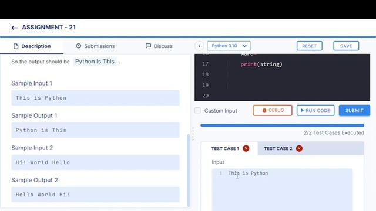376x211 pixels.
Task: Click the 'Input' label in the test case panel
Action: coord(218,162)
